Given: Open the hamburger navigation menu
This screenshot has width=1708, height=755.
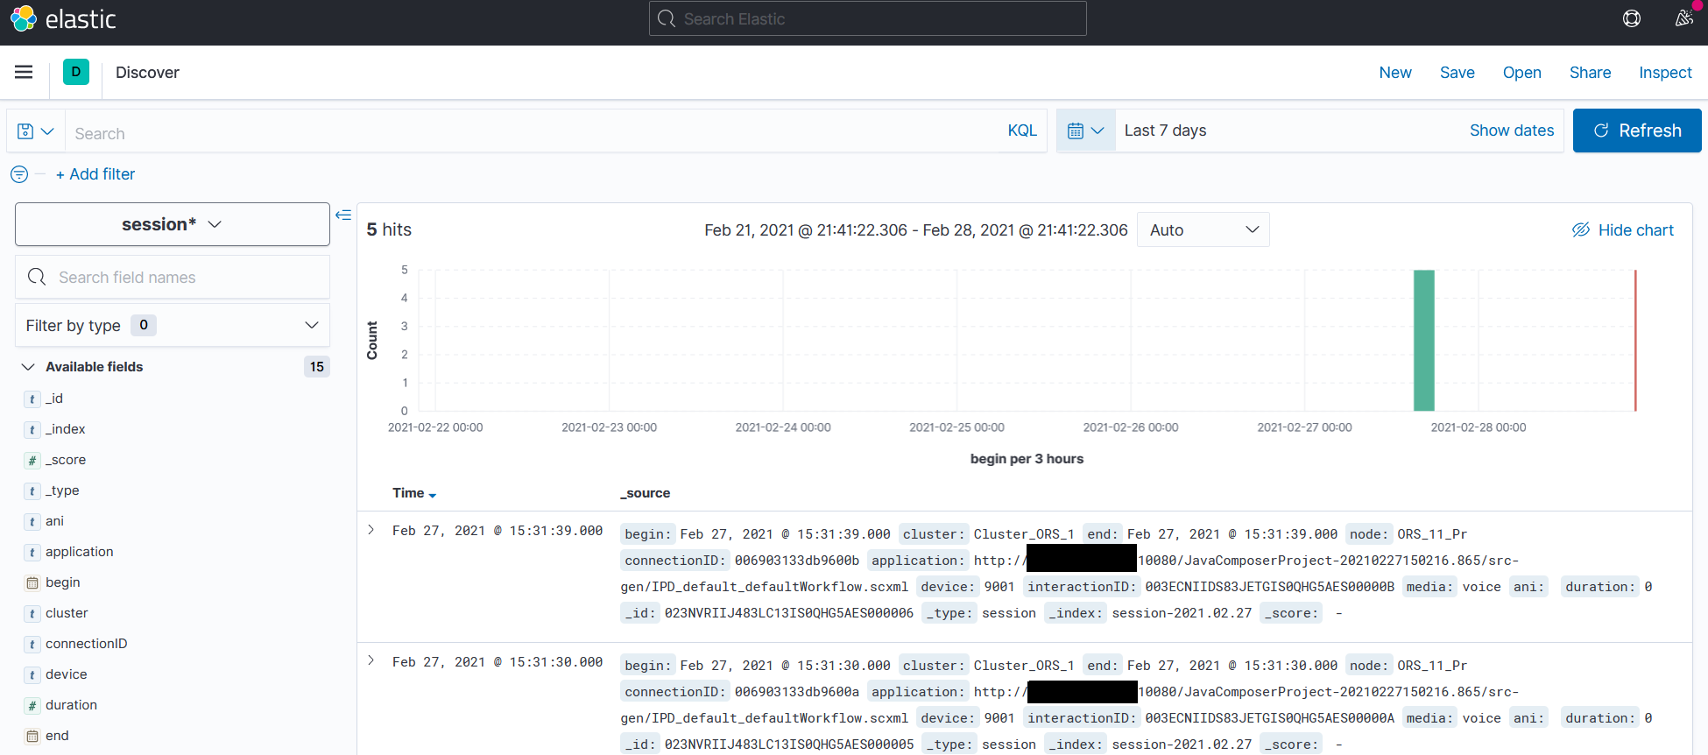Looking at the screenshot, I should [24, 72].
